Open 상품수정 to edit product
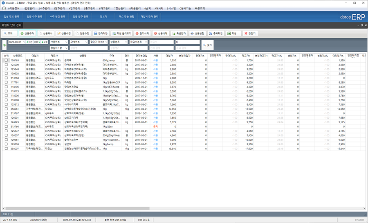The height and width of the screenshot is (223, 368). pos(64,33)
